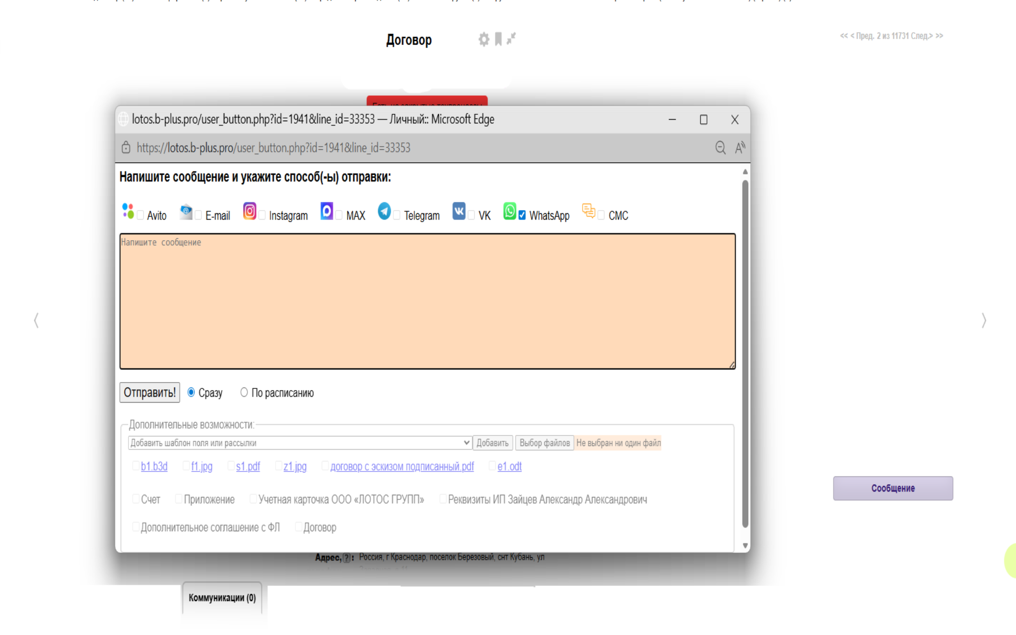Click the Instagram icon
The image size is (1016, 635).
(x=250, y=211)
